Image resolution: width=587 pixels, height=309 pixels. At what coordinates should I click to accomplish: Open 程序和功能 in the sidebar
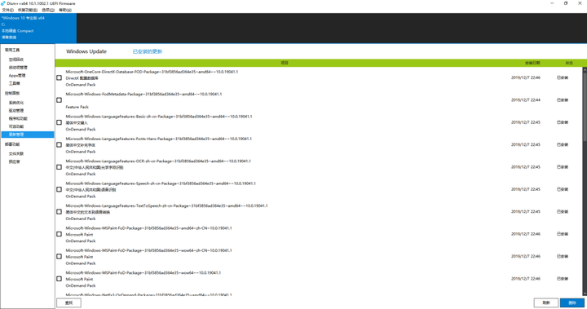point(18,118)
